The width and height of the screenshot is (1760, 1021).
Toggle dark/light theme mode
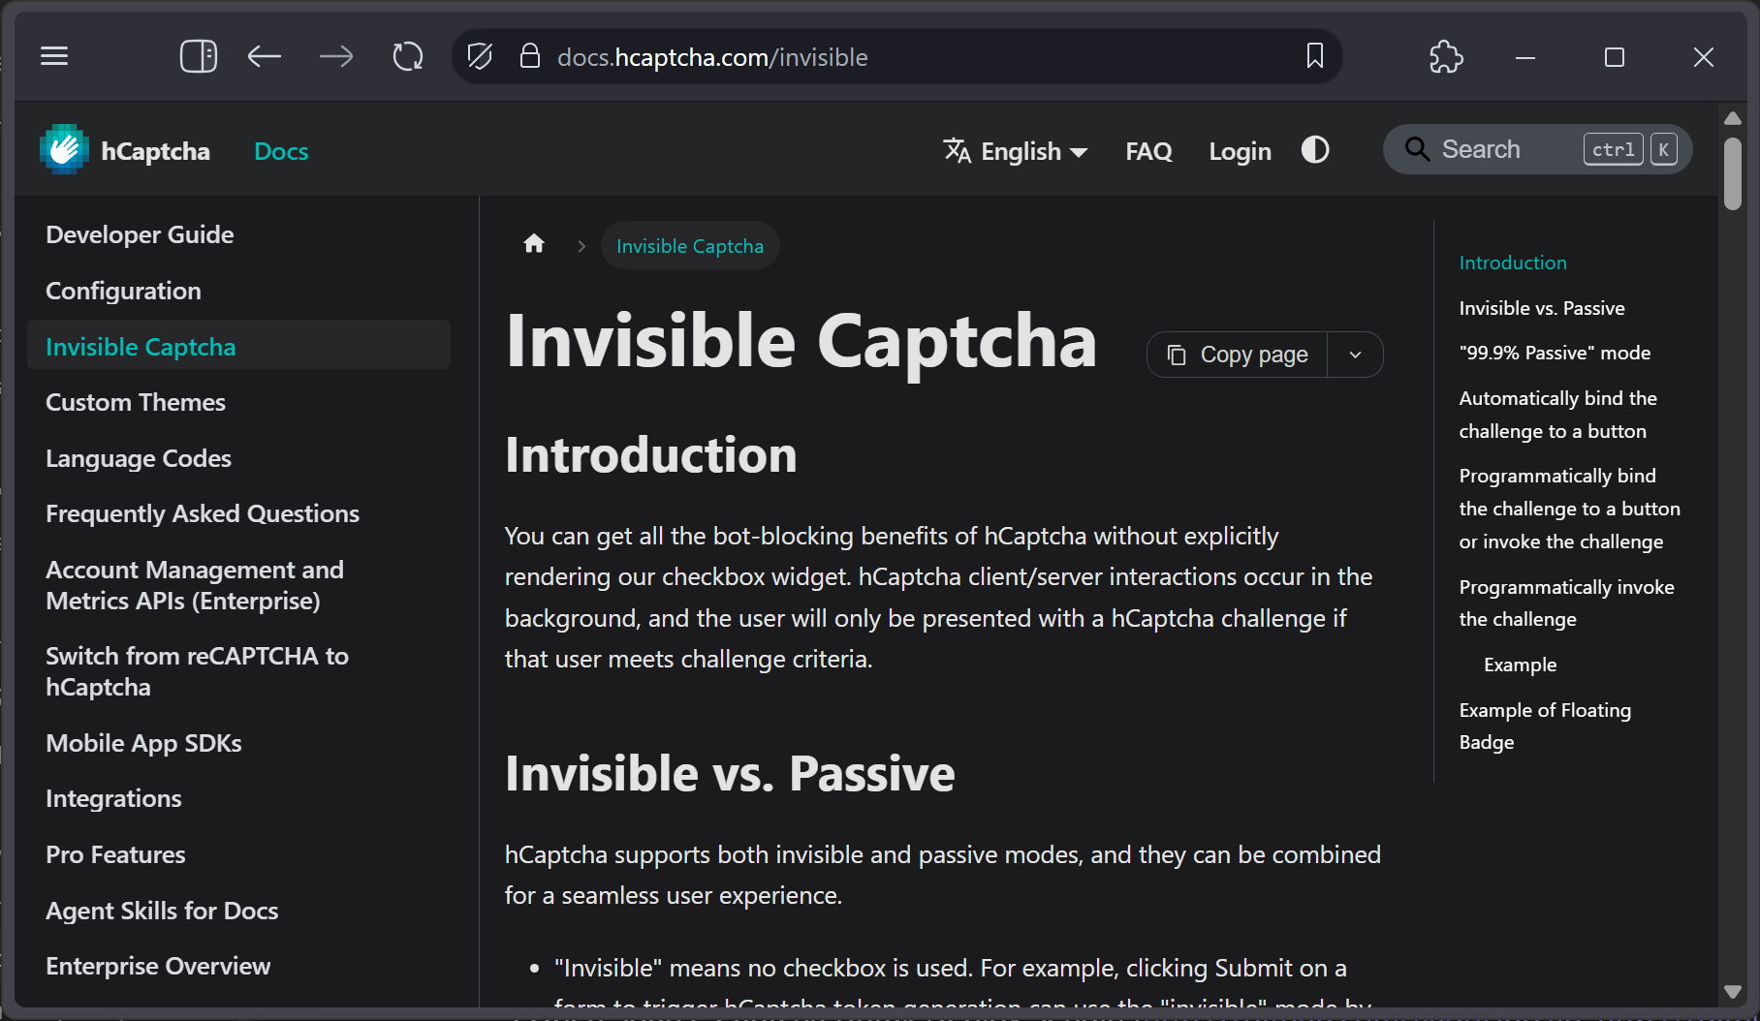(1315, 149)
